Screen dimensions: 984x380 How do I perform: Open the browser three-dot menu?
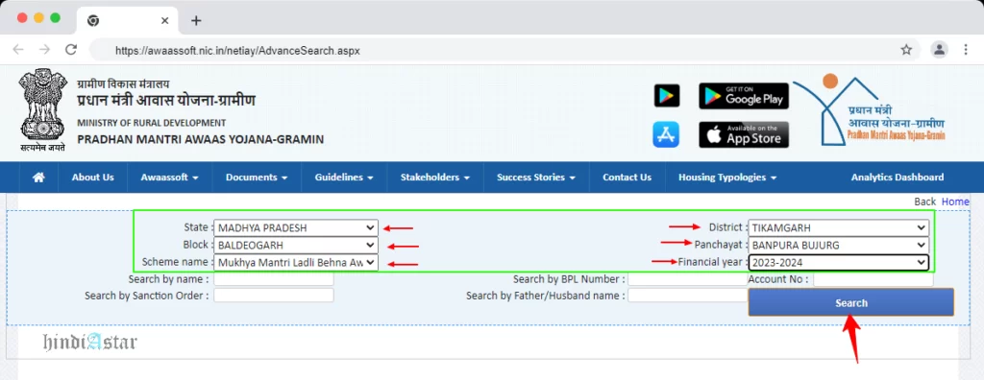pyautogui.click(x=966, y=50)
